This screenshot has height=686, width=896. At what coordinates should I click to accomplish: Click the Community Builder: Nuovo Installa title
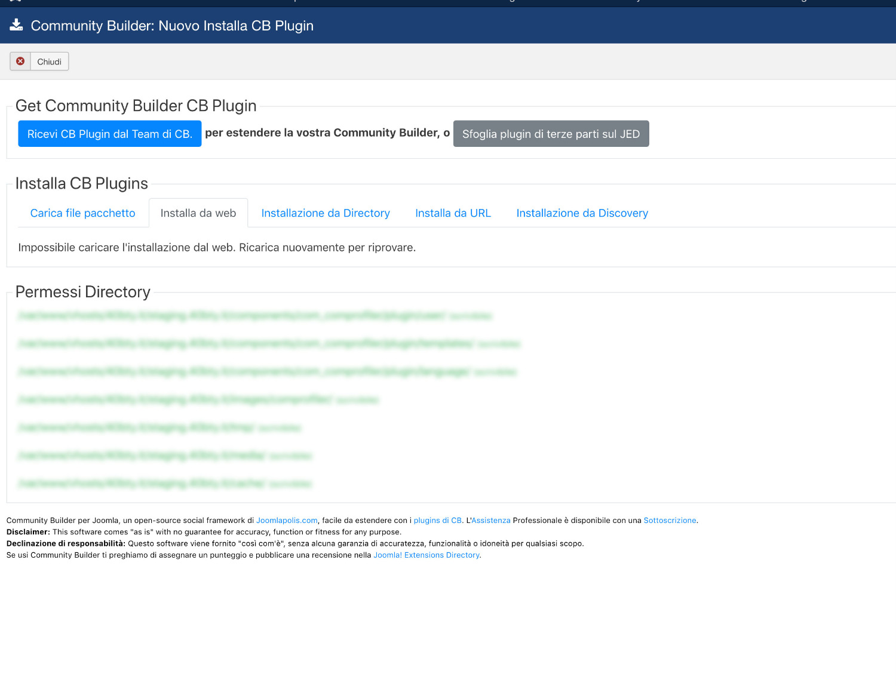pos(172,26)
